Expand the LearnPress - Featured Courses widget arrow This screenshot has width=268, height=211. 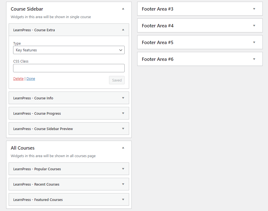[x=123, y=200]
